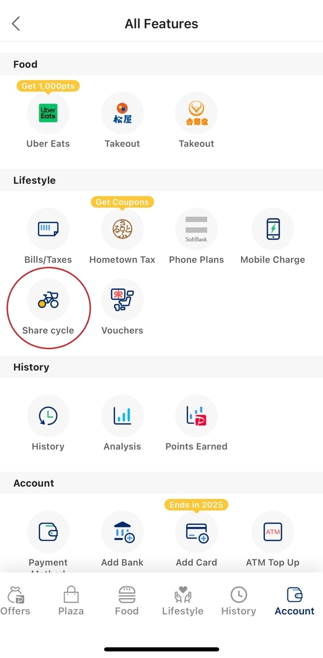Click the 'Account' section heading
This screenshot has width=323, height=658.
[x=34, y=483]
